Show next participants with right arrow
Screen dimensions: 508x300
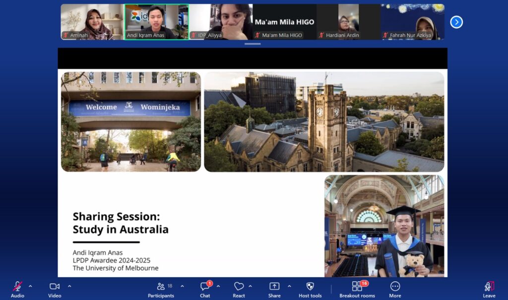click(x=456, y=22)
